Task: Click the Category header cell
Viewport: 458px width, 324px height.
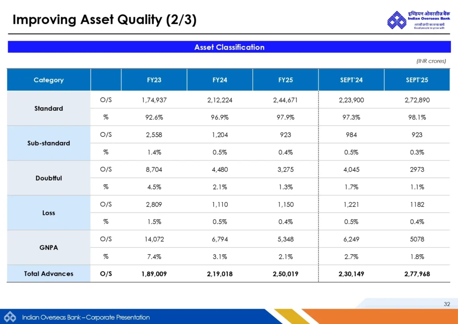Action: click(49, 80)
